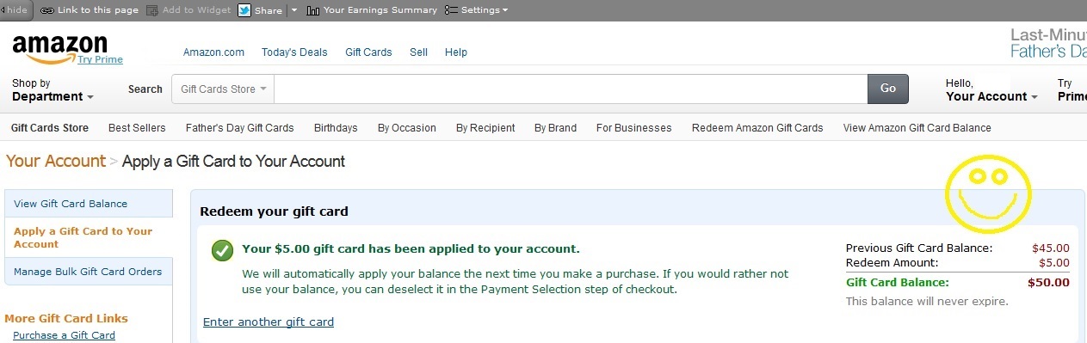Click the bar chart Earnings Summary icon
Screen dimensions: 1087x343
[x=313, y=10]
